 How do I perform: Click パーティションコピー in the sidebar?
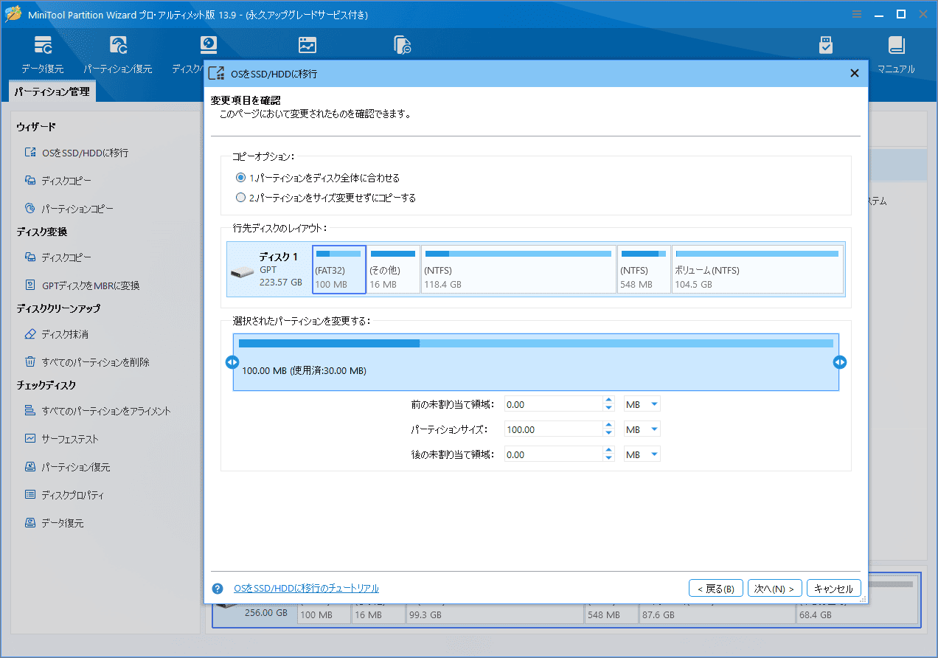click(x=69, y=209)
